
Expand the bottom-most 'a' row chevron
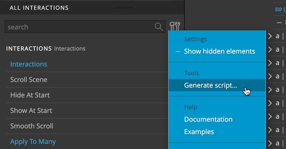tap(270, 143)
